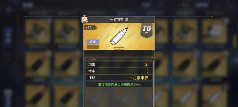
Task: Click the brown dash tag below 设备
Action: click(93, 47)
